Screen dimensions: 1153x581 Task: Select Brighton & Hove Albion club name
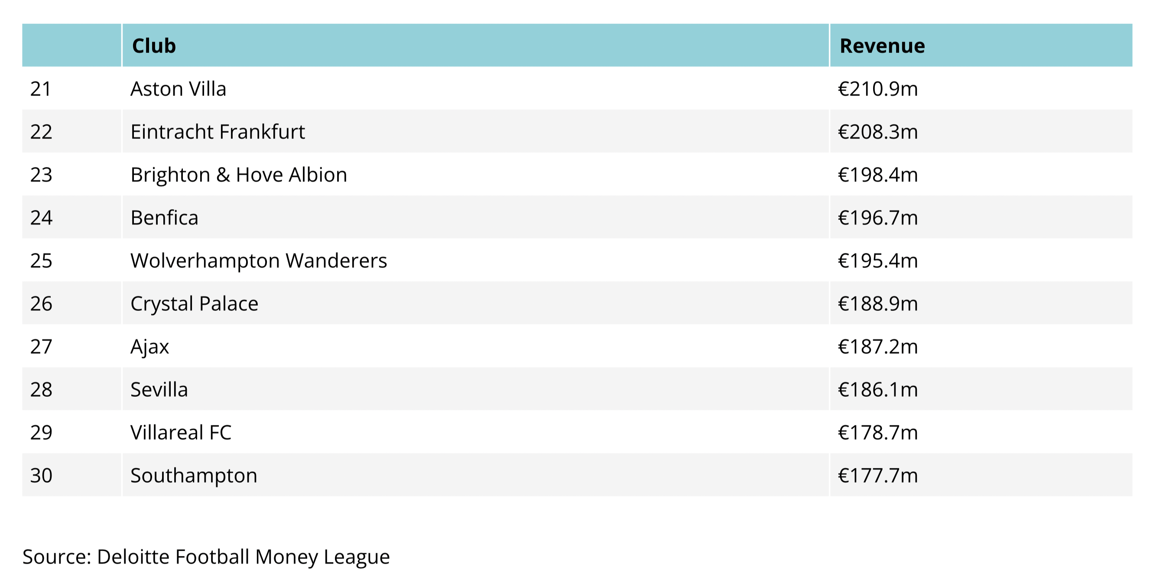click(x=239, y=175)
